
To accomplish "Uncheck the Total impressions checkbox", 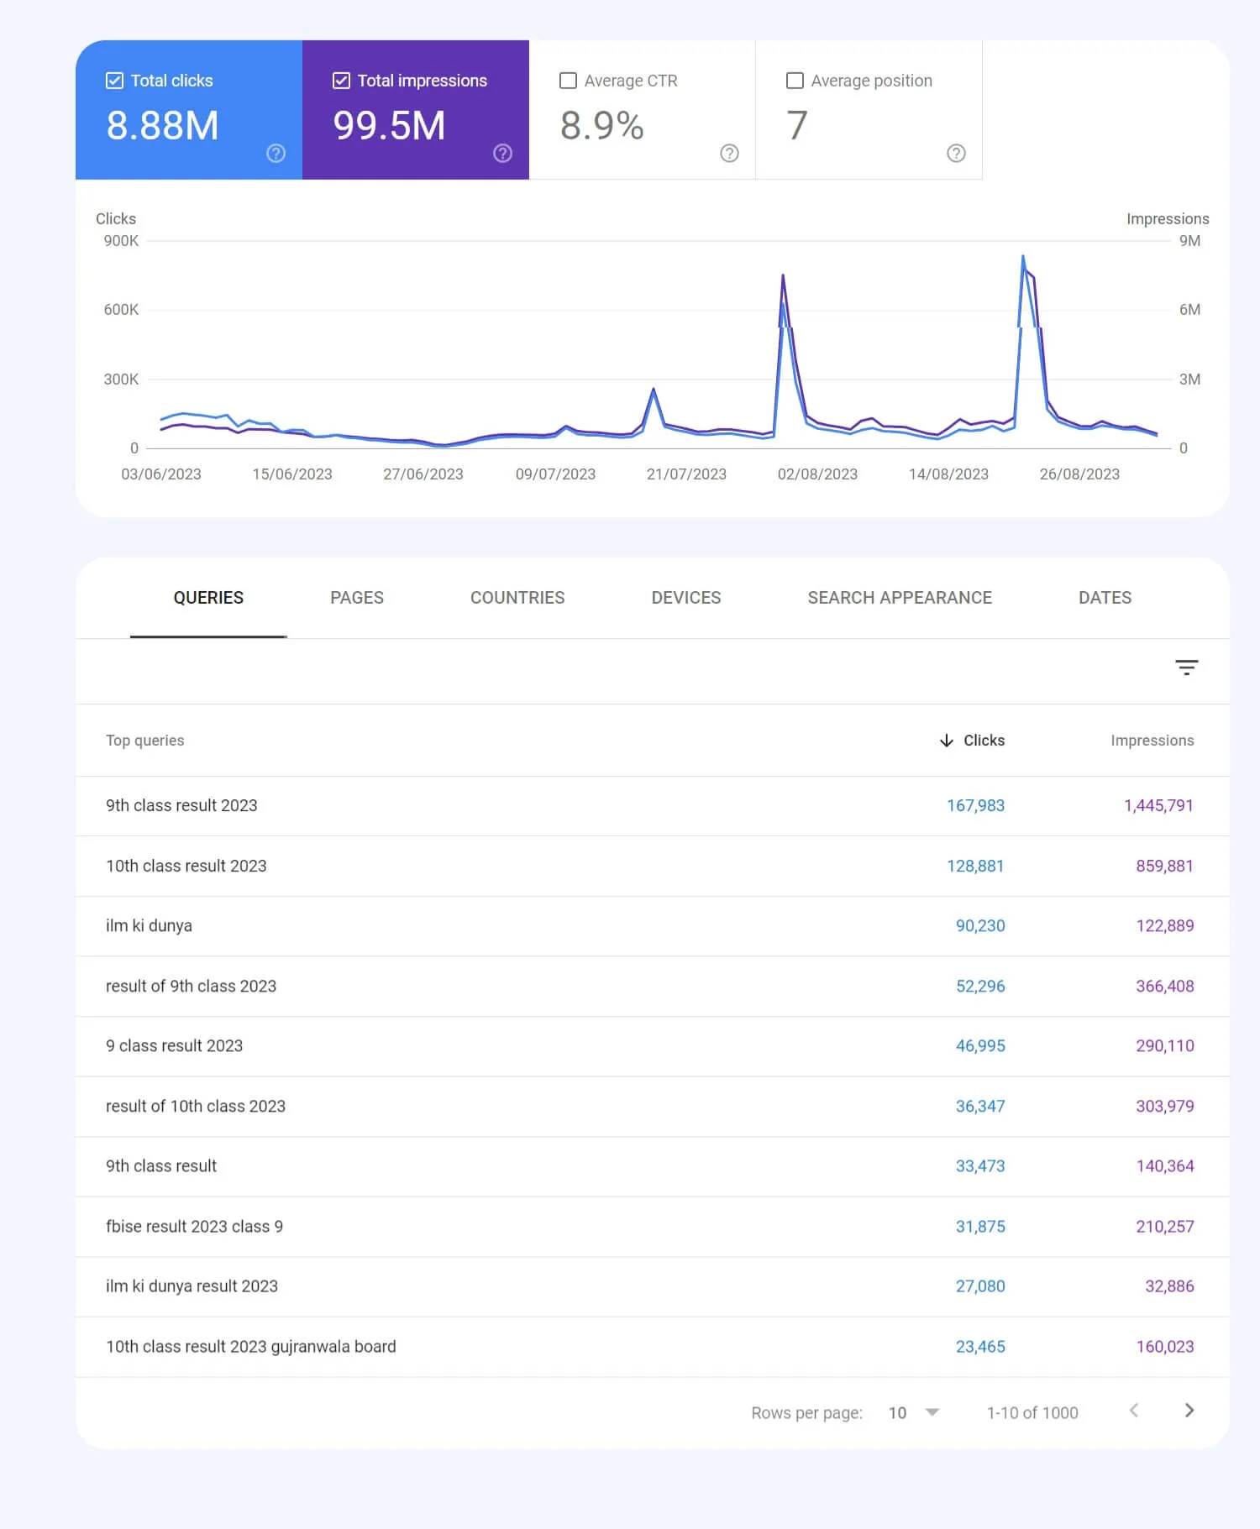I will (341, 81).
